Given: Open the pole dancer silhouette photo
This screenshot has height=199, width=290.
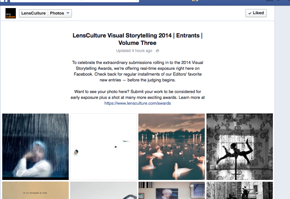Looking at the screenshot, I should (240, 147).
